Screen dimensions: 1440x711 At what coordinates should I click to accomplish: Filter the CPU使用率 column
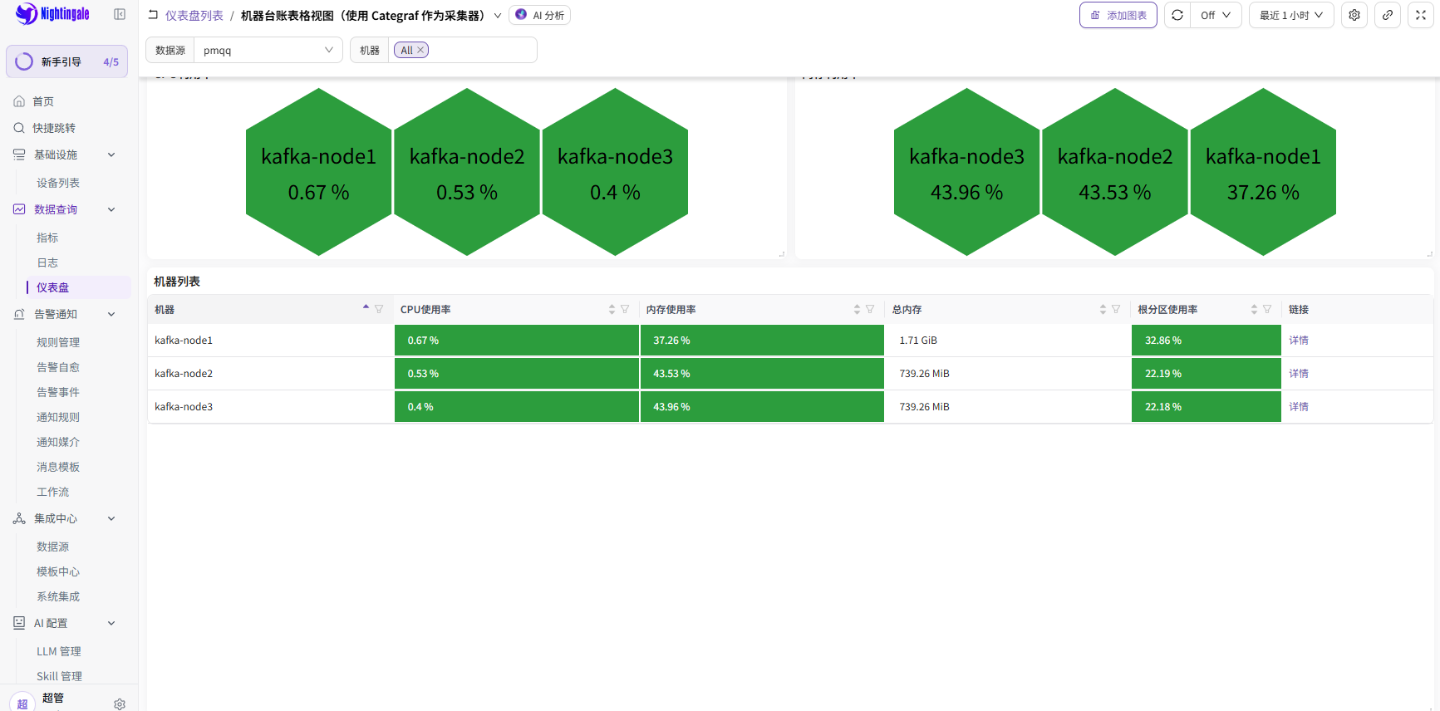625,309
